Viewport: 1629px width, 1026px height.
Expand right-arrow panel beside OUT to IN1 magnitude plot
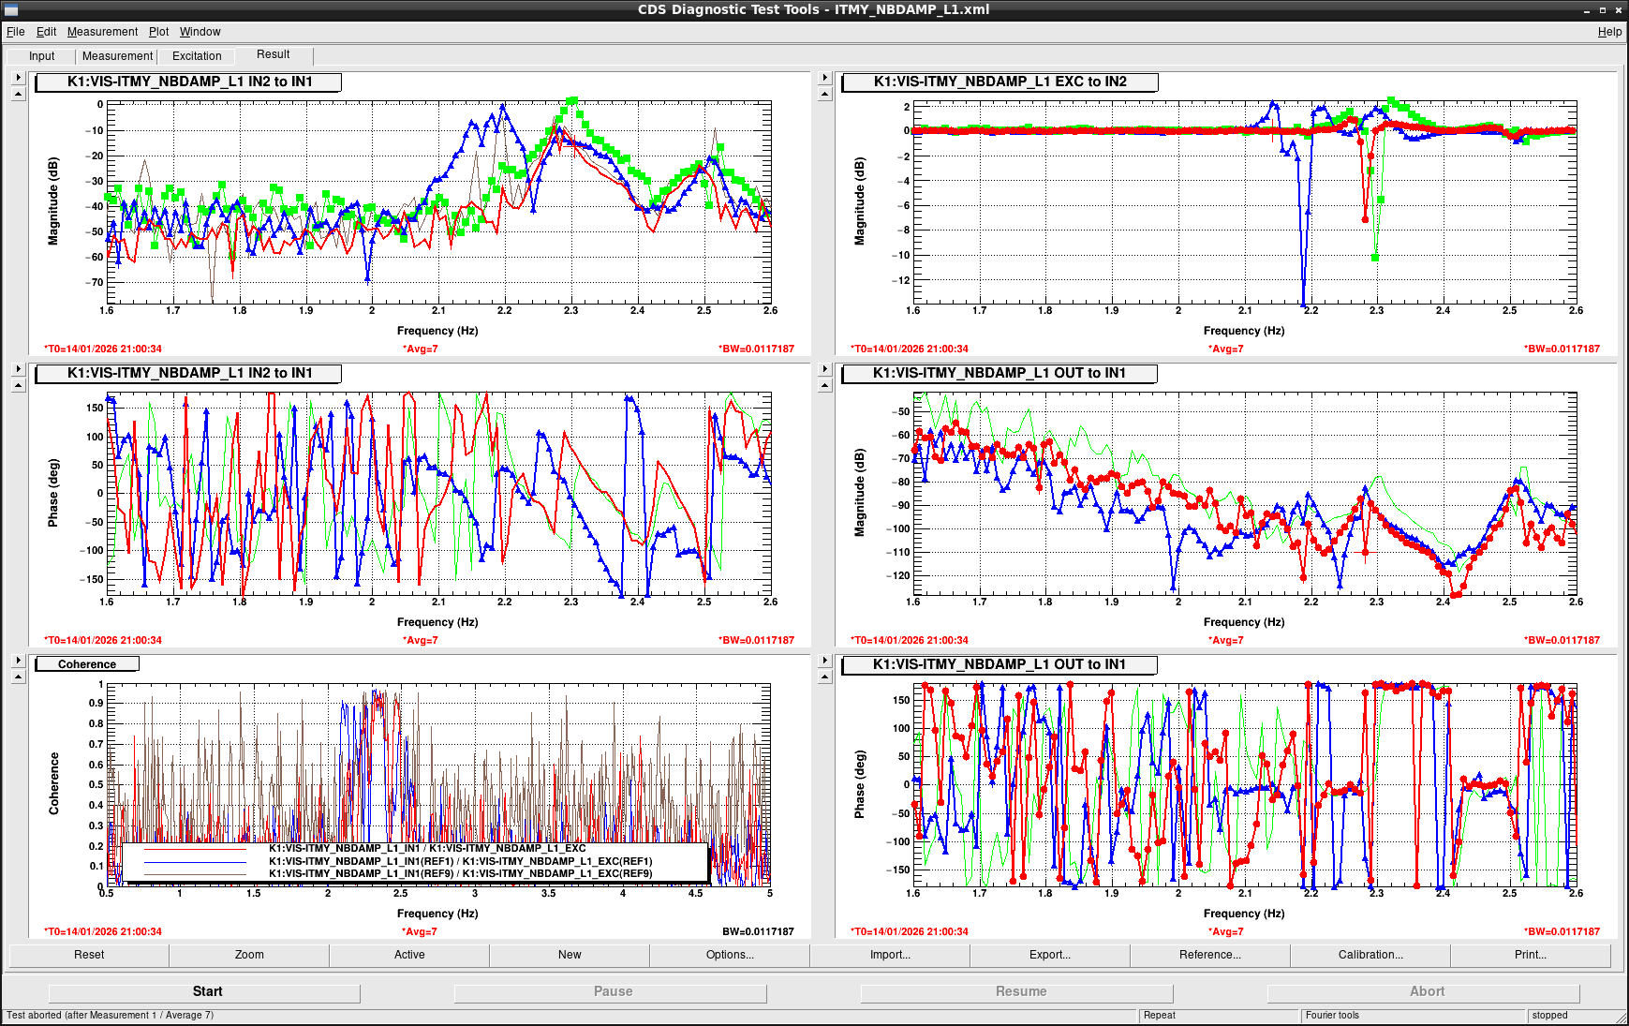point(824,368)
